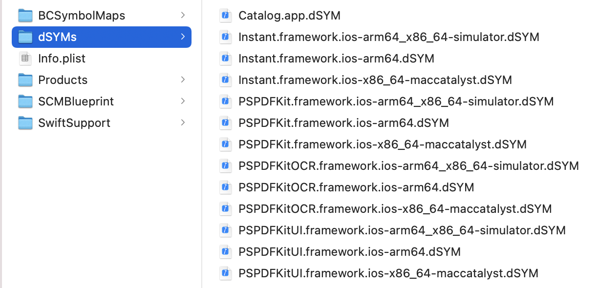Select the BCSymbolMaps folder icon
598x288 pixels.
[25, 15]
